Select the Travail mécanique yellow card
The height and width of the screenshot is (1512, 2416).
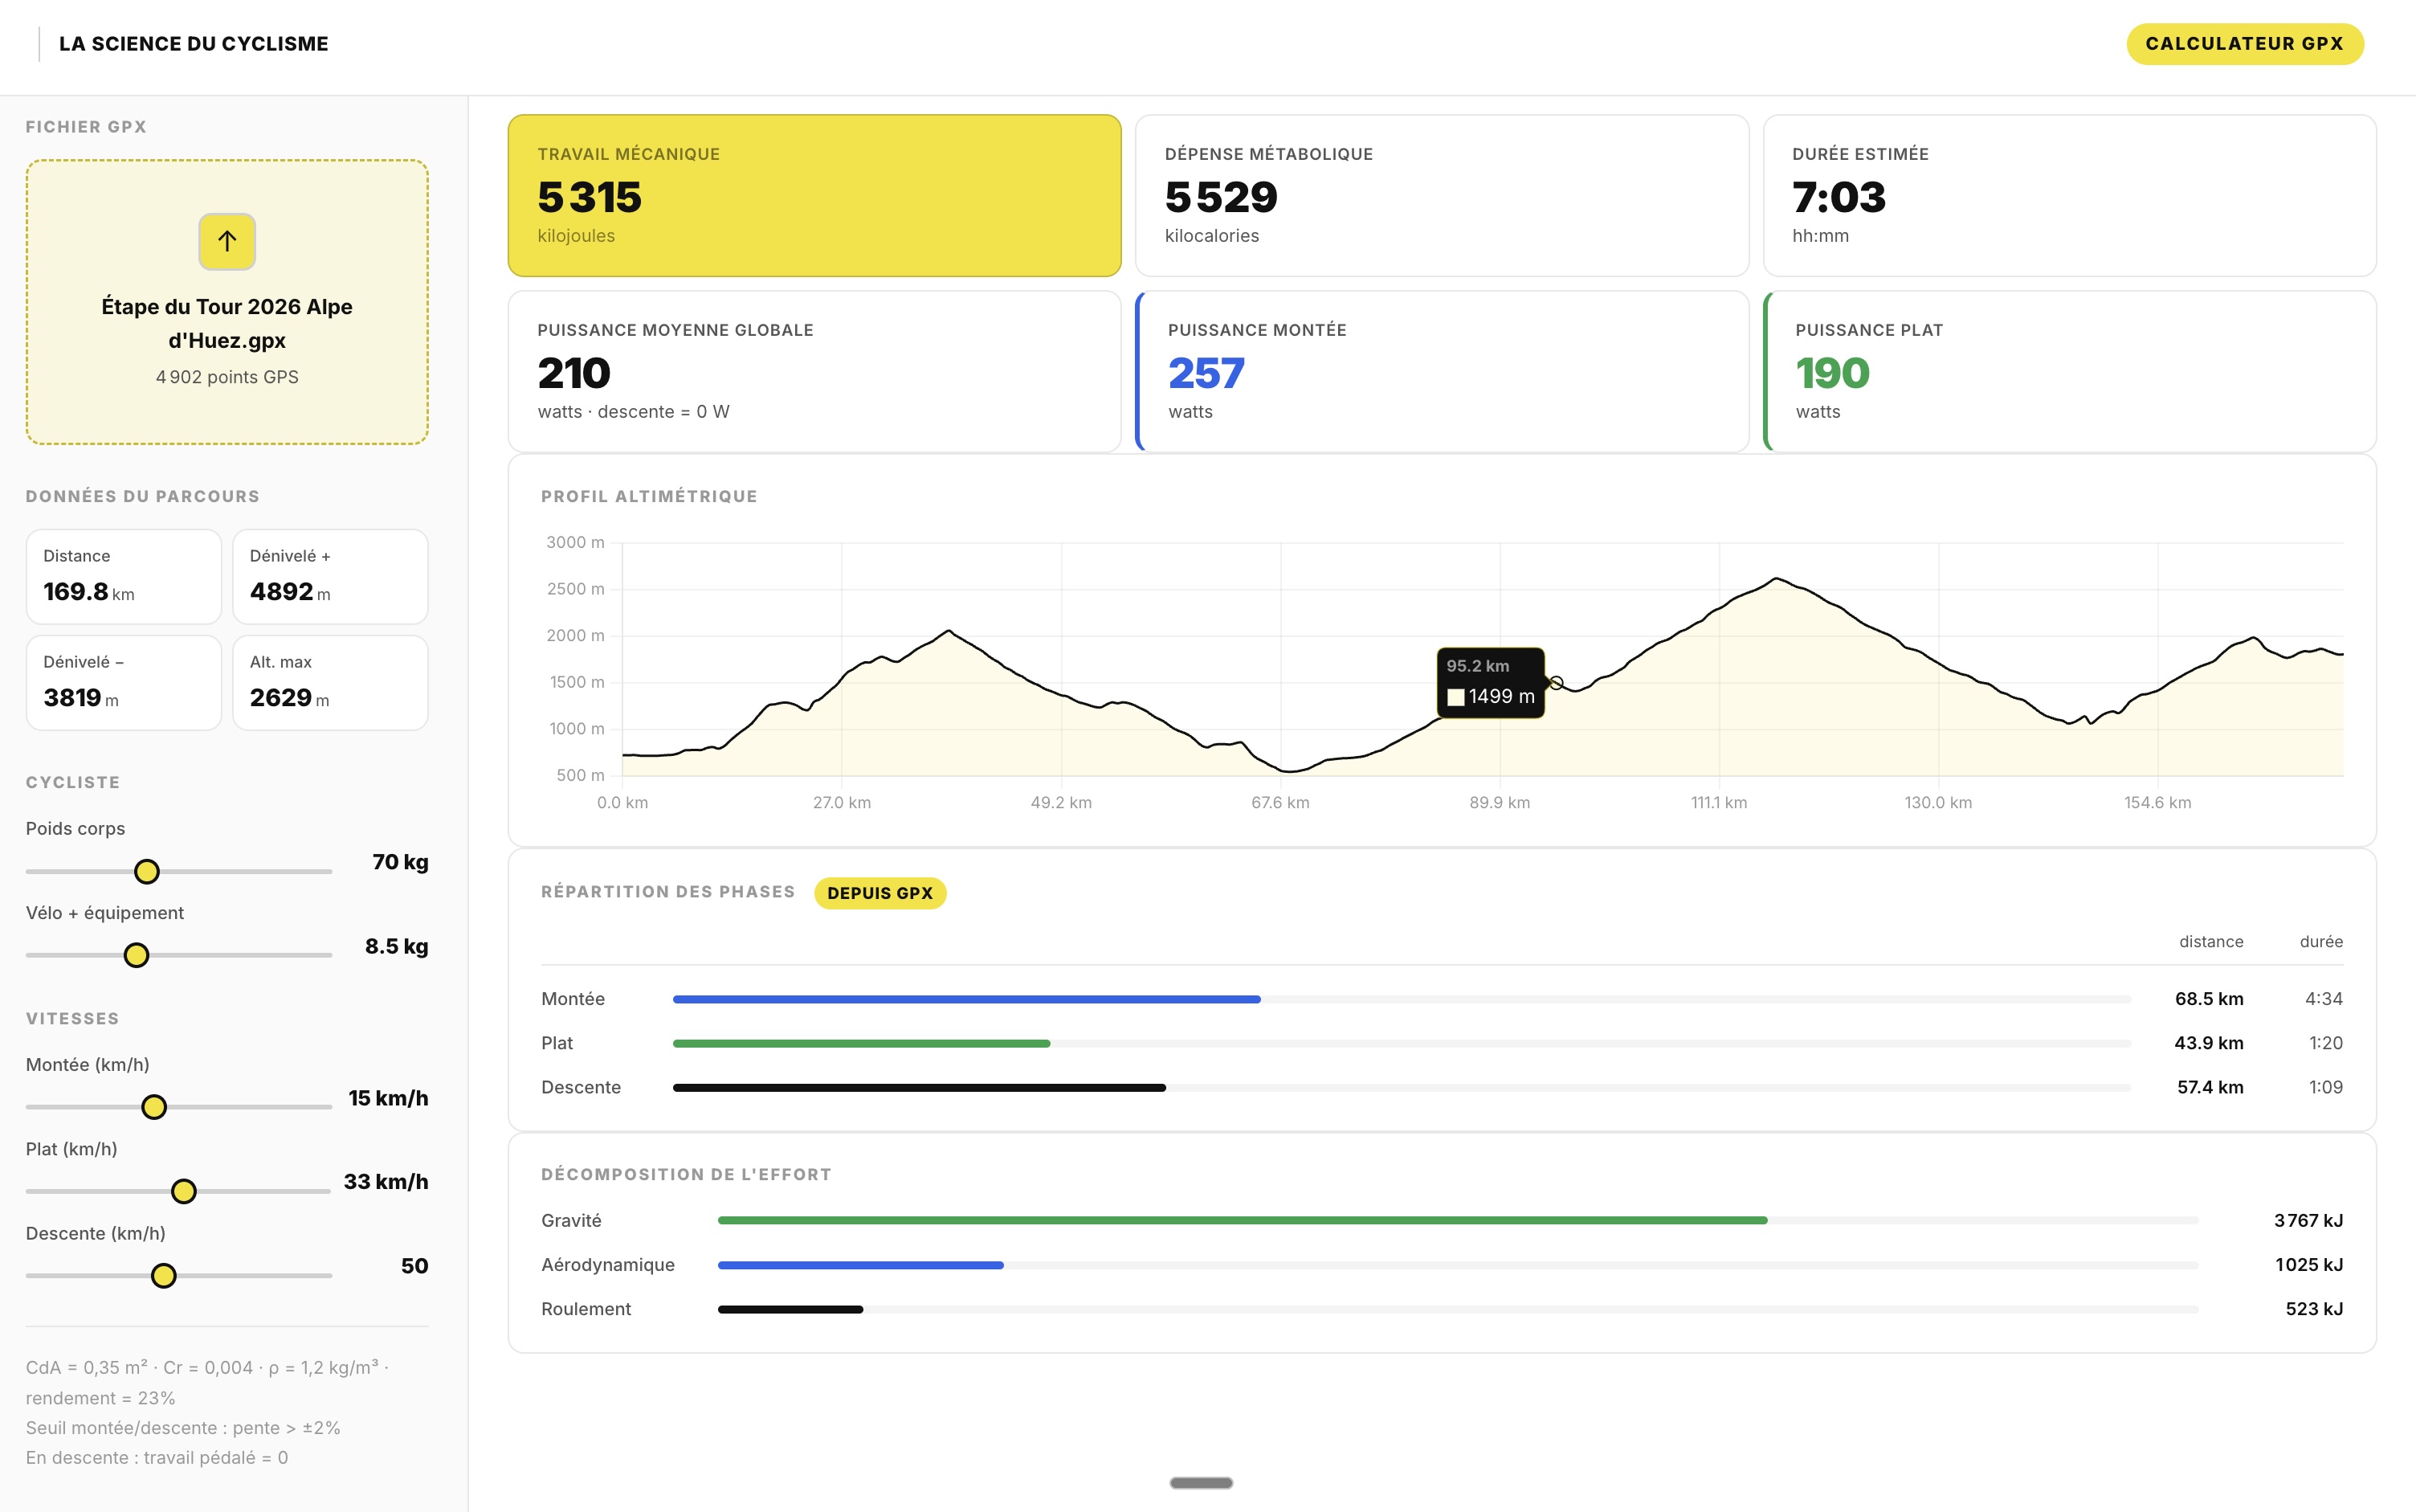(814, 195)
